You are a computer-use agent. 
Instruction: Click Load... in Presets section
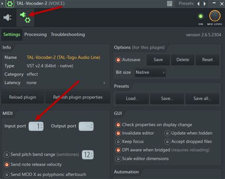click(x=132, y=99)
